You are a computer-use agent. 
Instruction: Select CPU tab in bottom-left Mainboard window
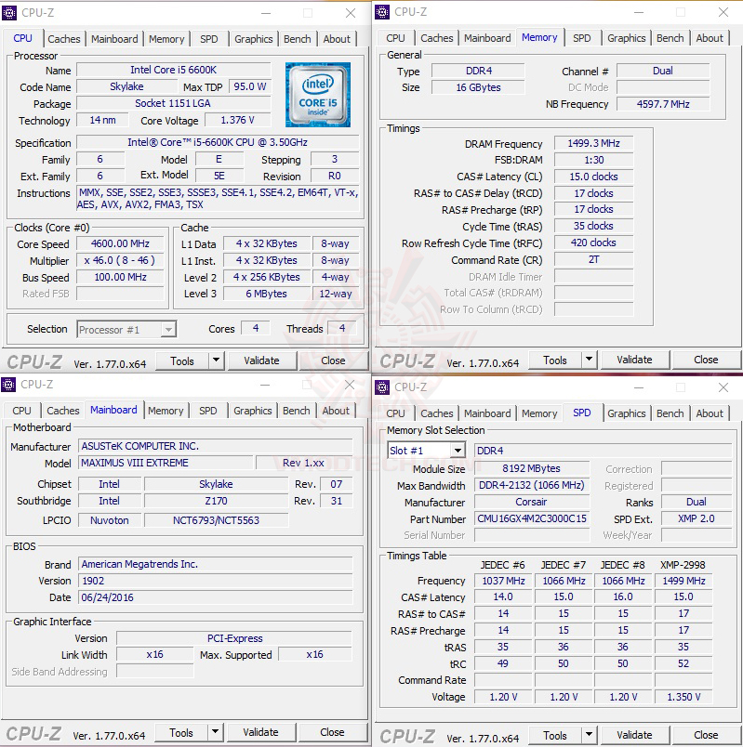pyautogui.click(x=21, y=411)
